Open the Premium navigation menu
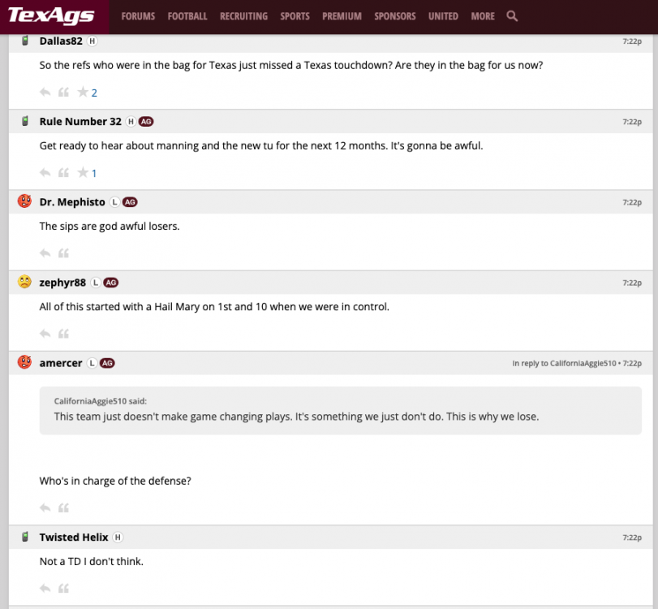 (x=342, y=16)
